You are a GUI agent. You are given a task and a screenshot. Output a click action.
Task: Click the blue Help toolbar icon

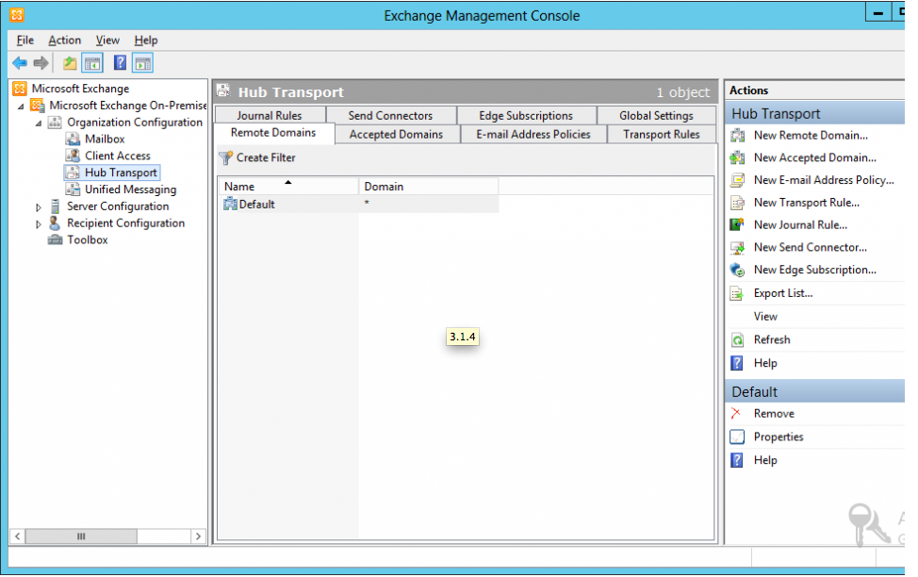pos(120,63)
